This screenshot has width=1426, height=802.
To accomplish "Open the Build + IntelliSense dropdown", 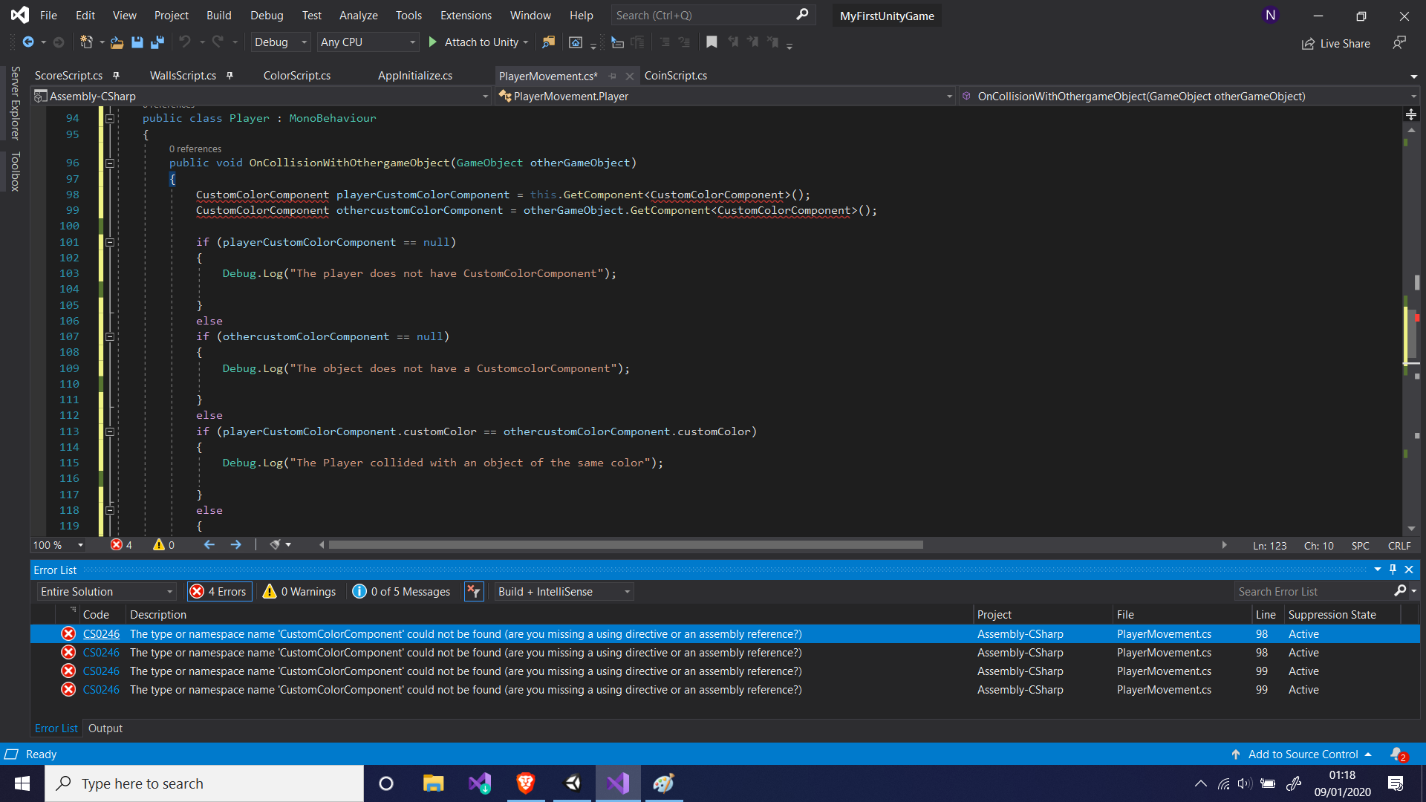I will pyautogui.click(x=564, y=592).
